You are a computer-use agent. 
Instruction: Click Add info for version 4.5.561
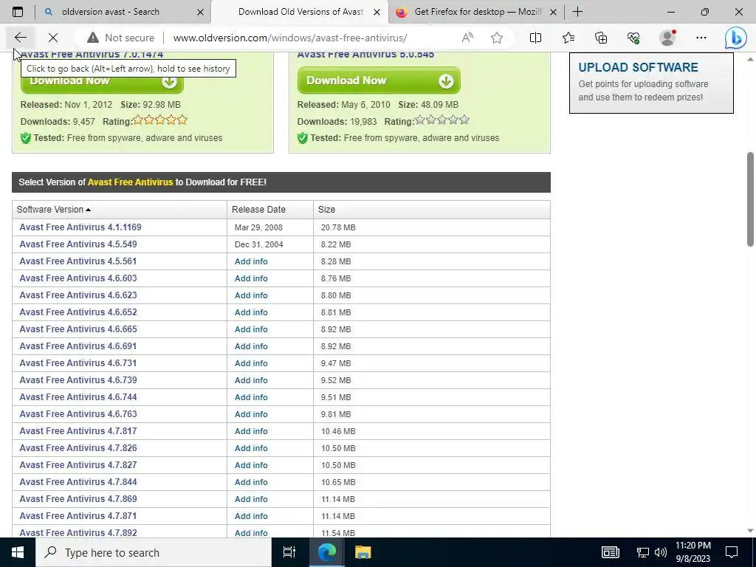251,261
